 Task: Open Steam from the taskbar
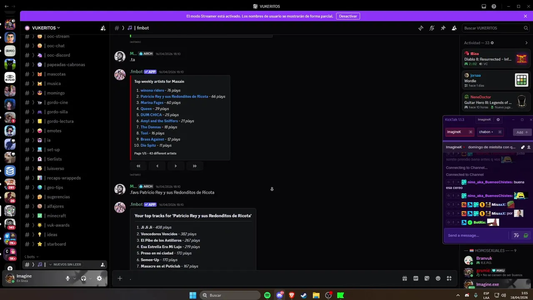point(304,295)
